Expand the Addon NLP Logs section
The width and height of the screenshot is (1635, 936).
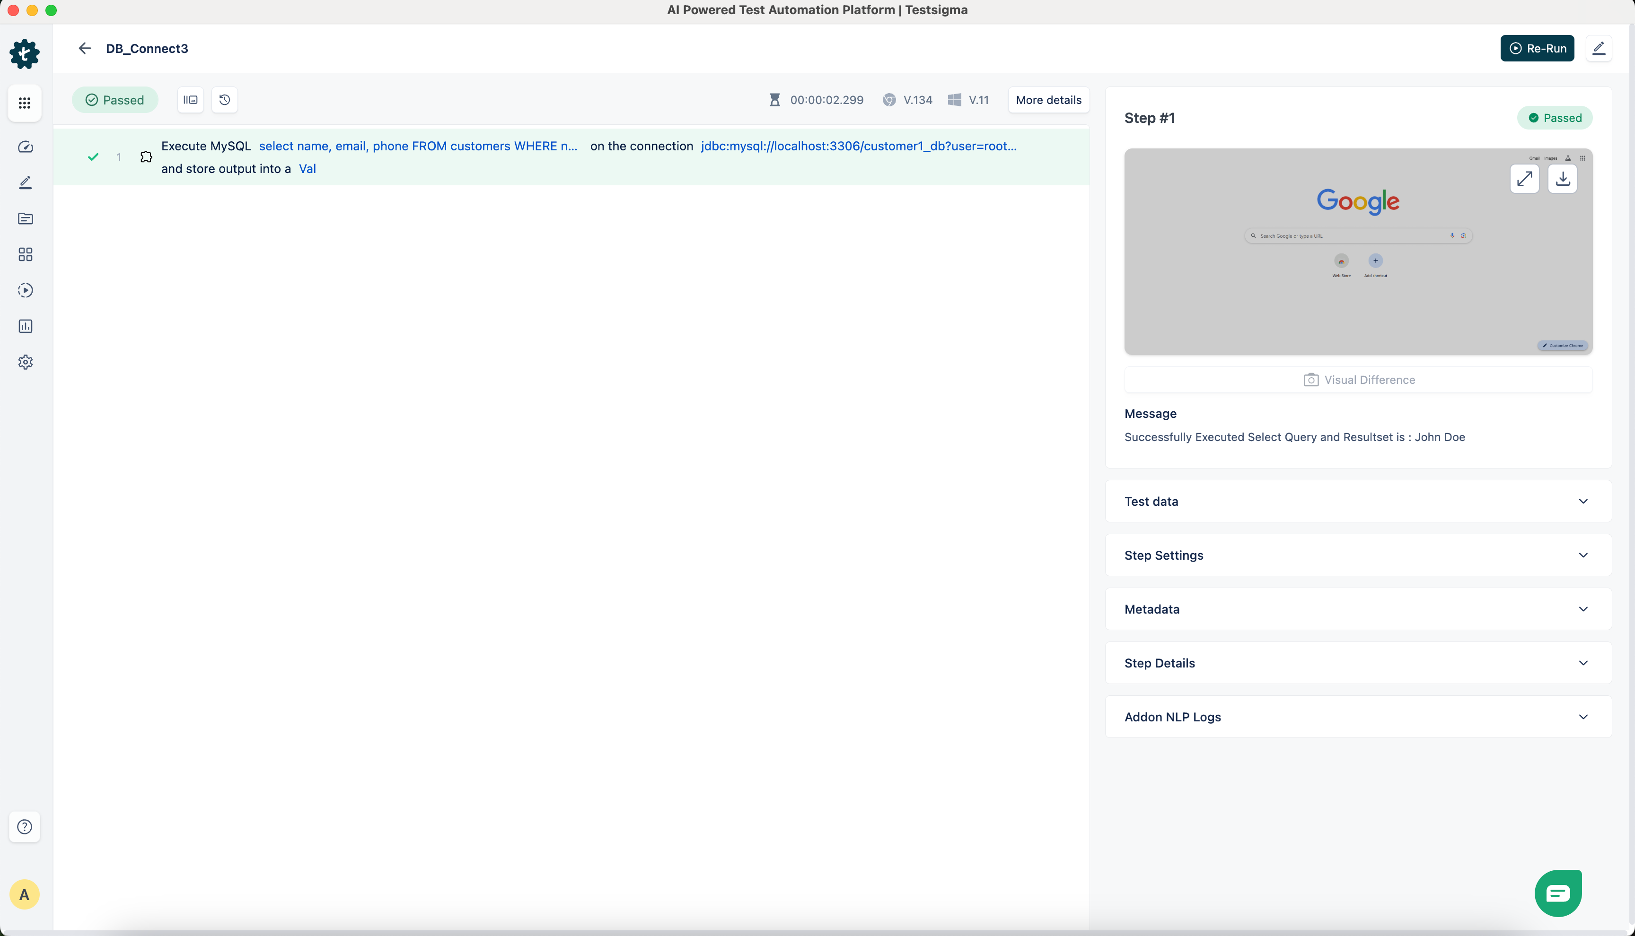coord(1358,716)
